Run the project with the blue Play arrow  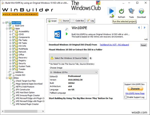pyautogui.click(x=111, y=11)
